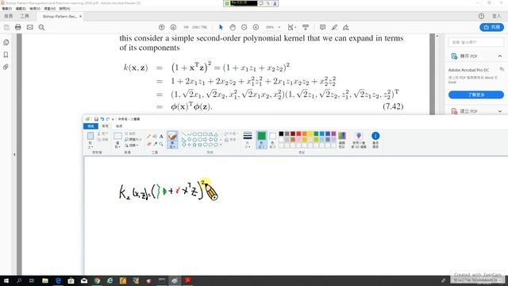Select the fill bucket tool in Paint
The width and height of the screenshot is (508, 286).
click(x=156, y=137)
